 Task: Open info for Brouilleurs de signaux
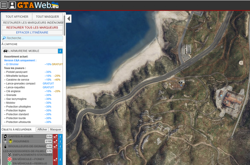(x=60, y=146)
